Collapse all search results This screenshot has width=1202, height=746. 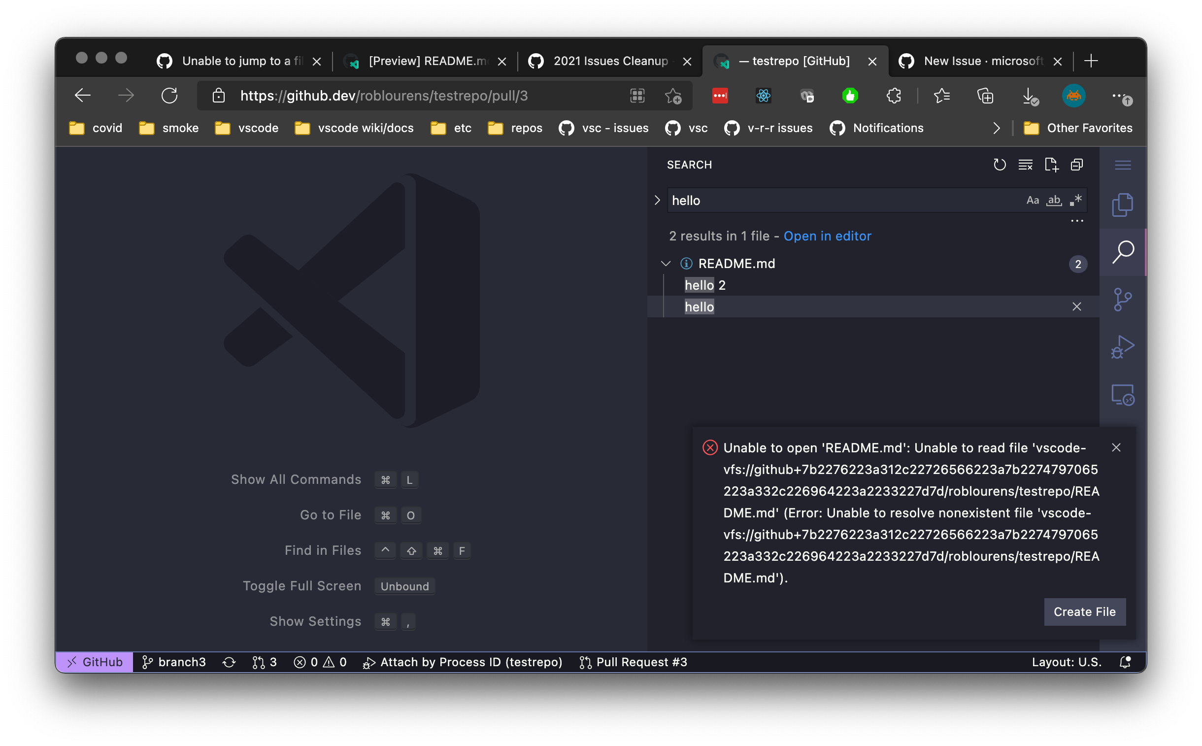pos(1077,165)
